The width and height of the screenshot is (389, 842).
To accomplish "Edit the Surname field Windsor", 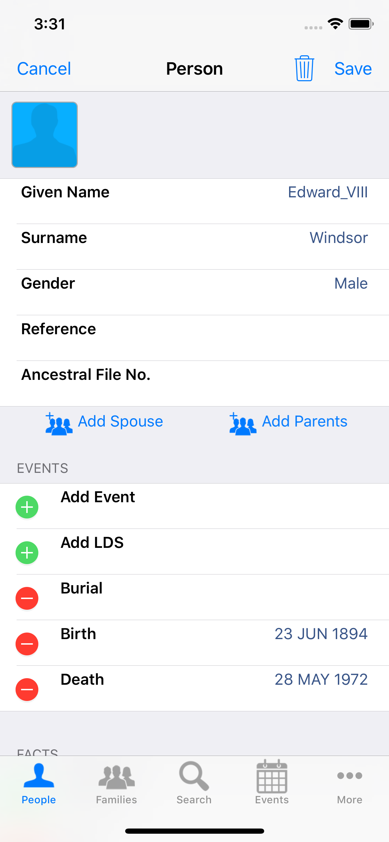I will 339,238.
